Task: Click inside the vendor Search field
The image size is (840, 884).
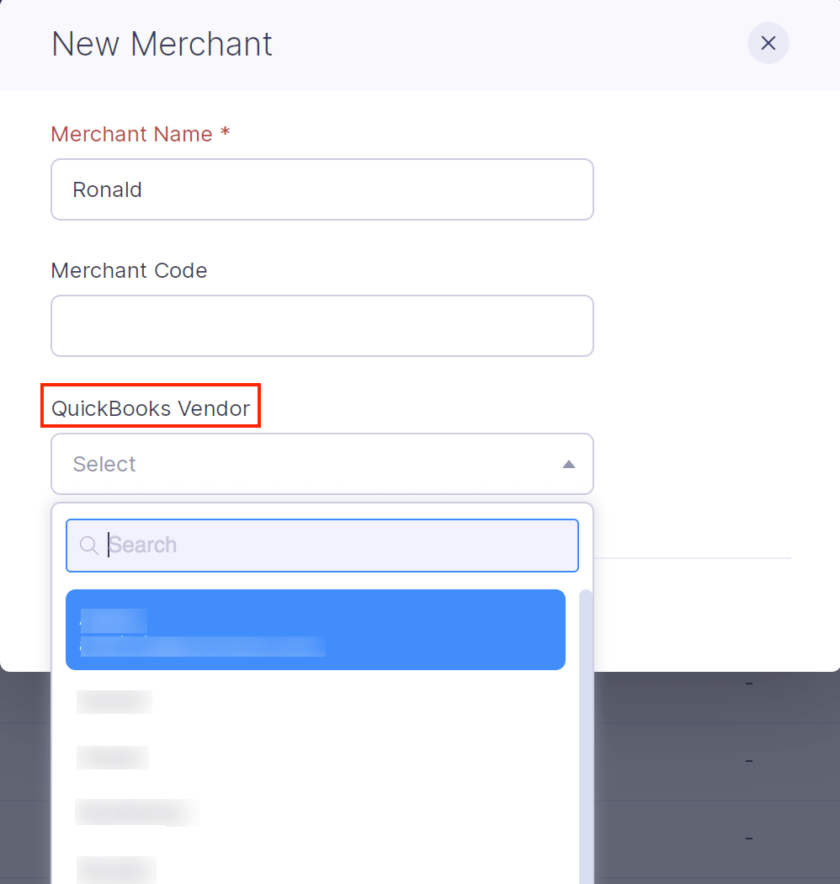Action: click(x=322, y=545)
